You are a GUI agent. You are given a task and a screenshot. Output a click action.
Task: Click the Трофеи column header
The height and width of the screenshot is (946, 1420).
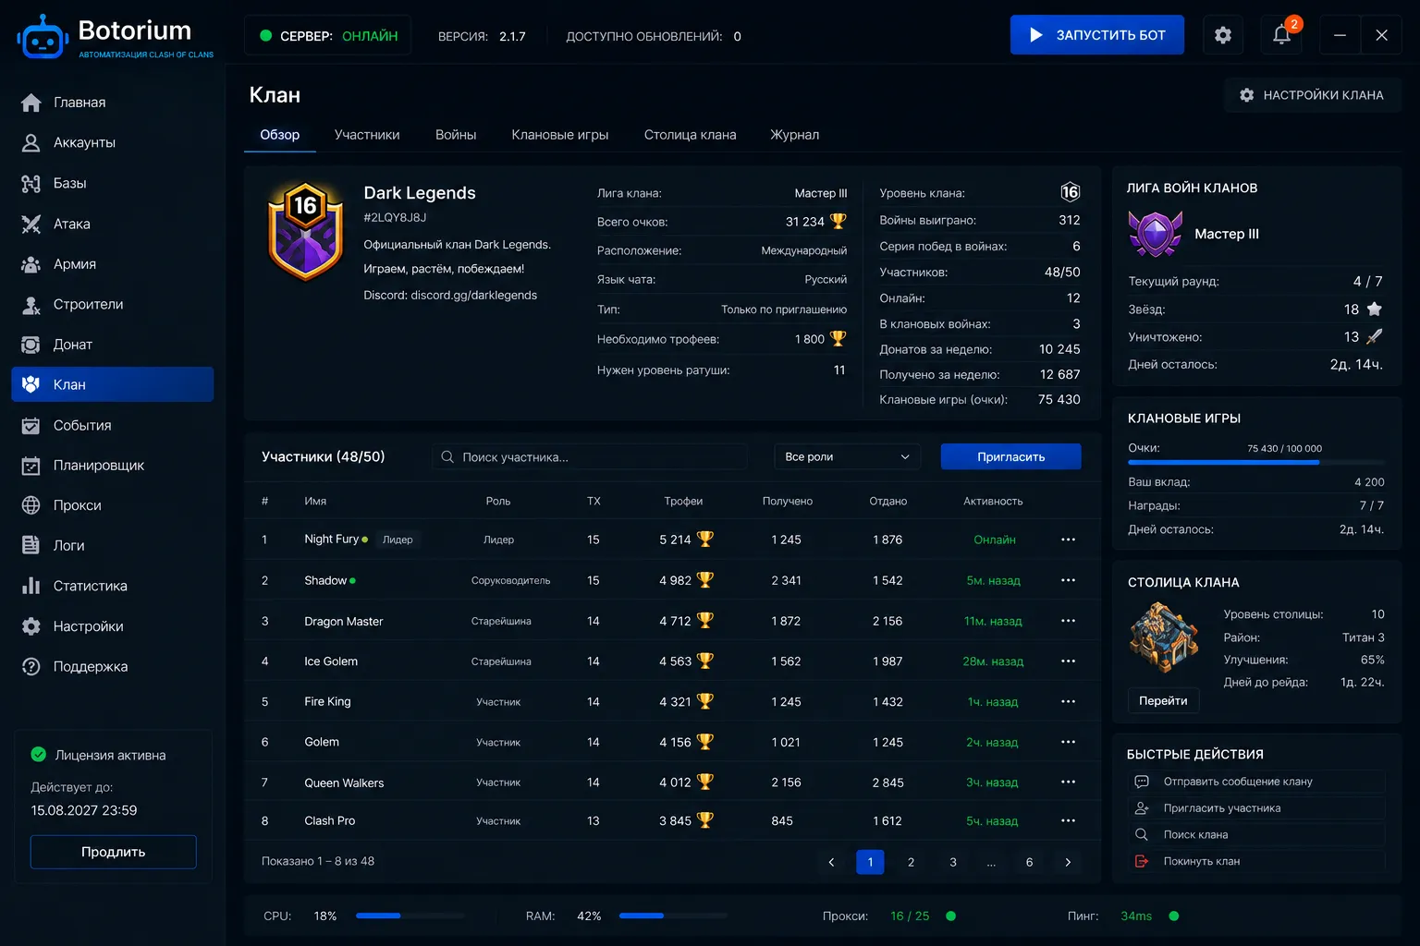tap(683, 501)
